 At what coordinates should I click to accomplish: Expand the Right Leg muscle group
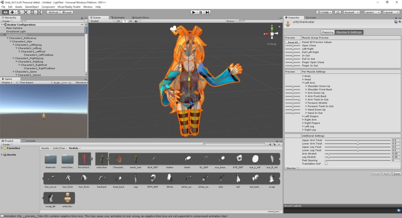click(x=303, y=130)
